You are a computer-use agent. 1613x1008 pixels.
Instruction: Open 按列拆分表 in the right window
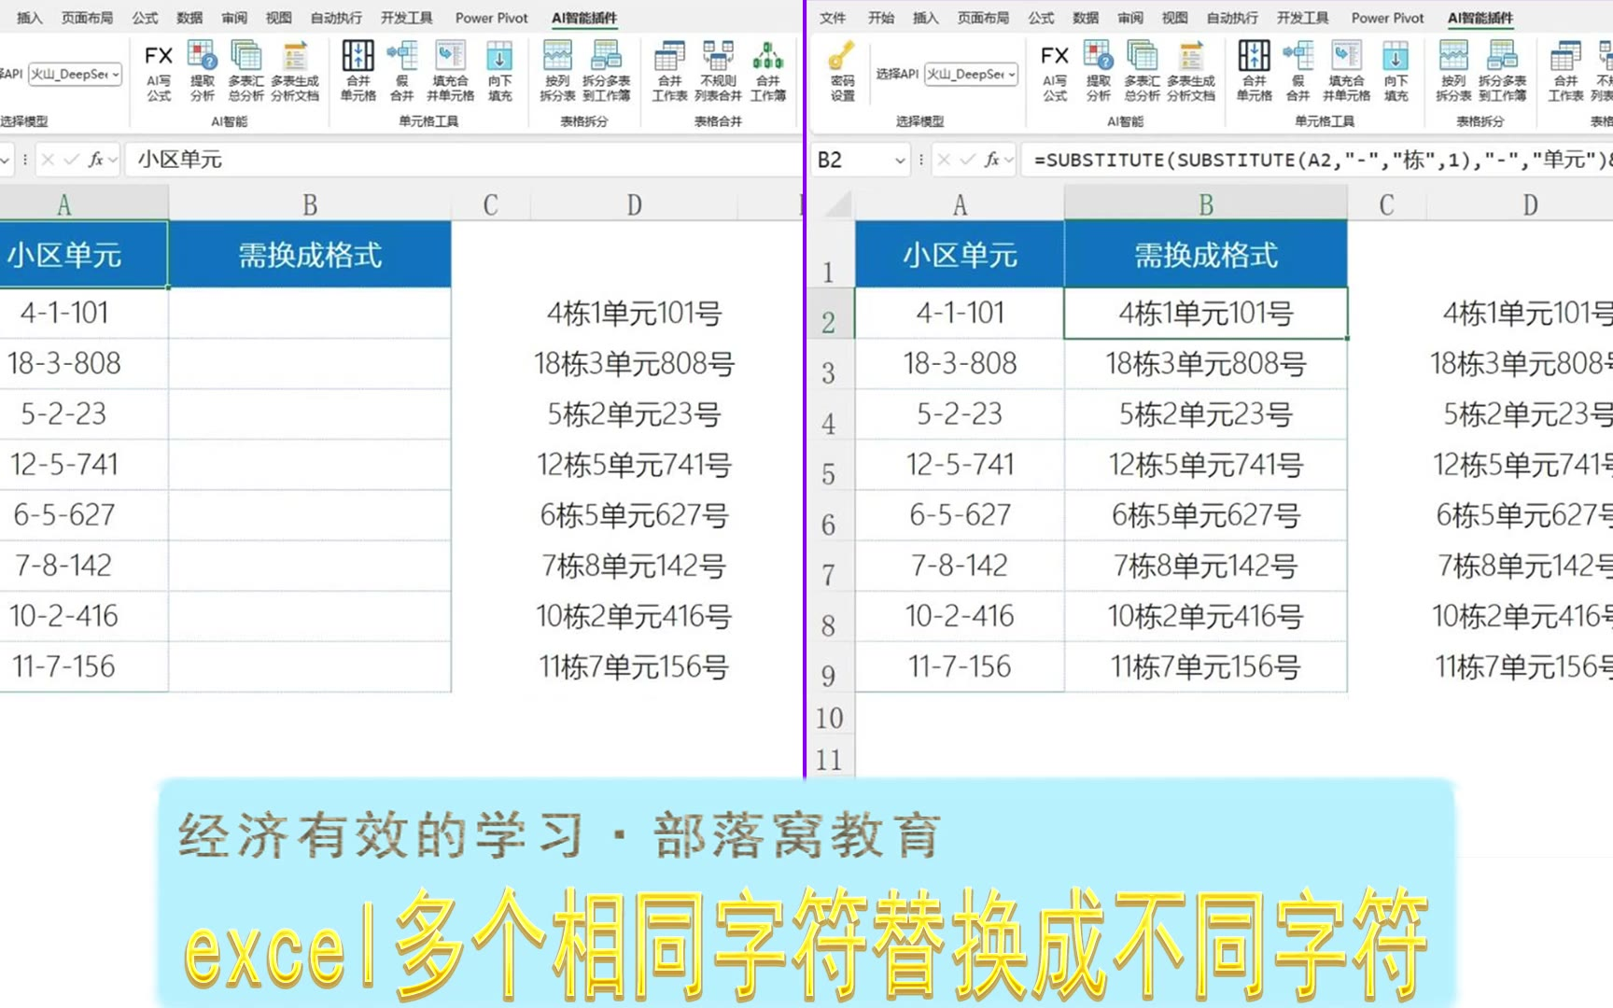click(1453, 71)
